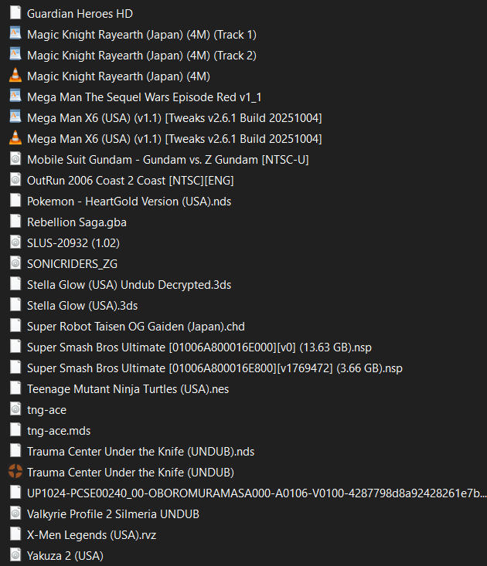Click the file icon for UP1024-PCSE00240 Oboromuramasa
This screenshot has width=487, height=566.
click(15, 492)
